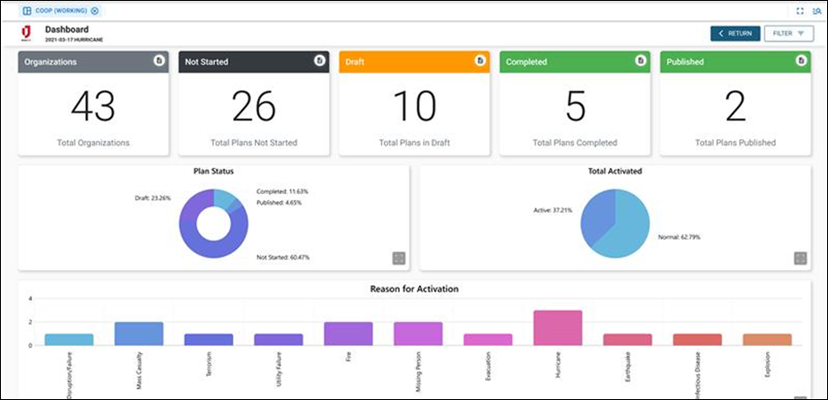
Task: Toggle fullscreen mode in top-right corner
Action: [x=799, y=11]
